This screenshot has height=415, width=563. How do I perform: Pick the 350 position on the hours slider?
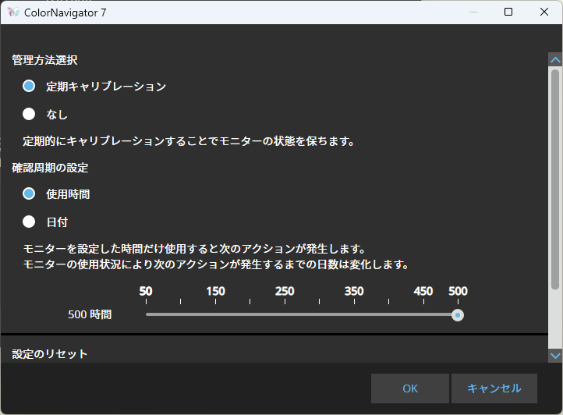[x=354, y=314]
